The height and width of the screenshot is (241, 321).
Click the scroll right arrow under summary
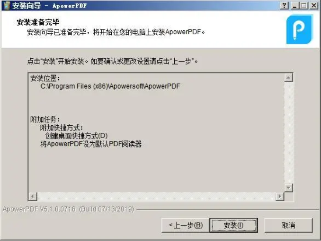[280, 196]
